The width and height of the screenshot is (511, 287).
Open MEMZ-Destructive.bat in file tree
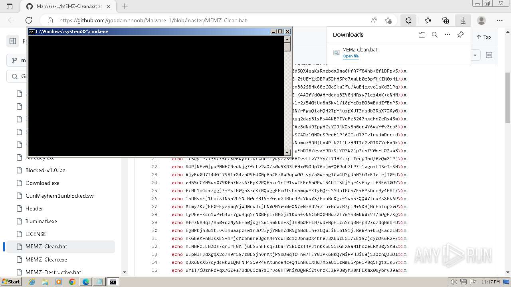click(x=53, y=272)
